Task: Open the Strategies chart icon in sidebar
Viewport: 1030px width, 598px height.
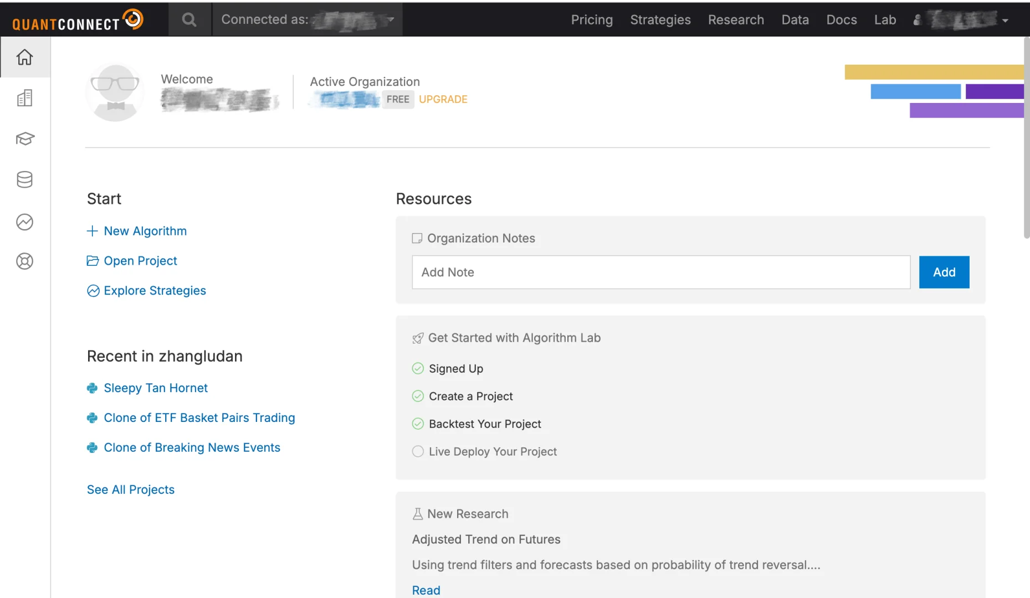Action: 25,222
